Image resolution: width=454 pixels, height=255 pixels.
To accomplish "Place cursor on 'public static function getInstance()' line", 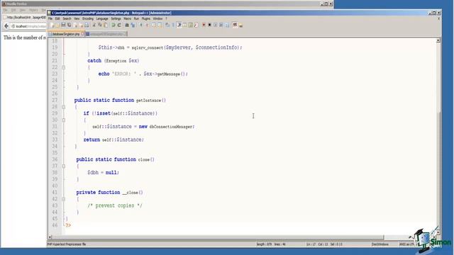I will pyautogui.click(x=120, y=101).
